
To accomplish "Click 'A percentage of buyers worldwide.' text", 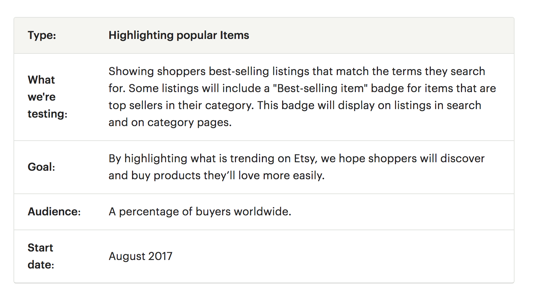I will click(200, 211).
